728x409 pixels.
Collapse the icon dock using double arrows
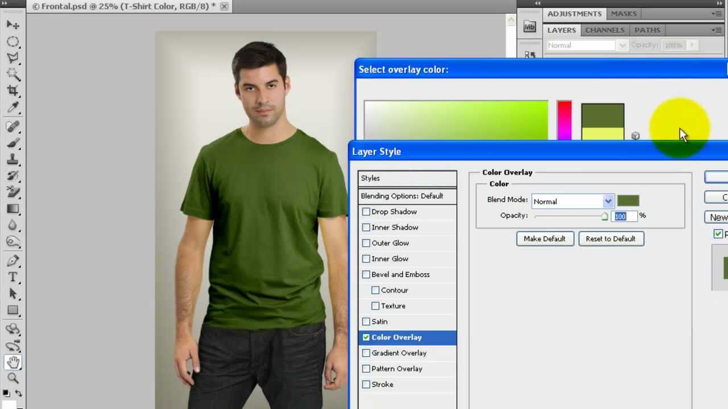pos(536,3)
